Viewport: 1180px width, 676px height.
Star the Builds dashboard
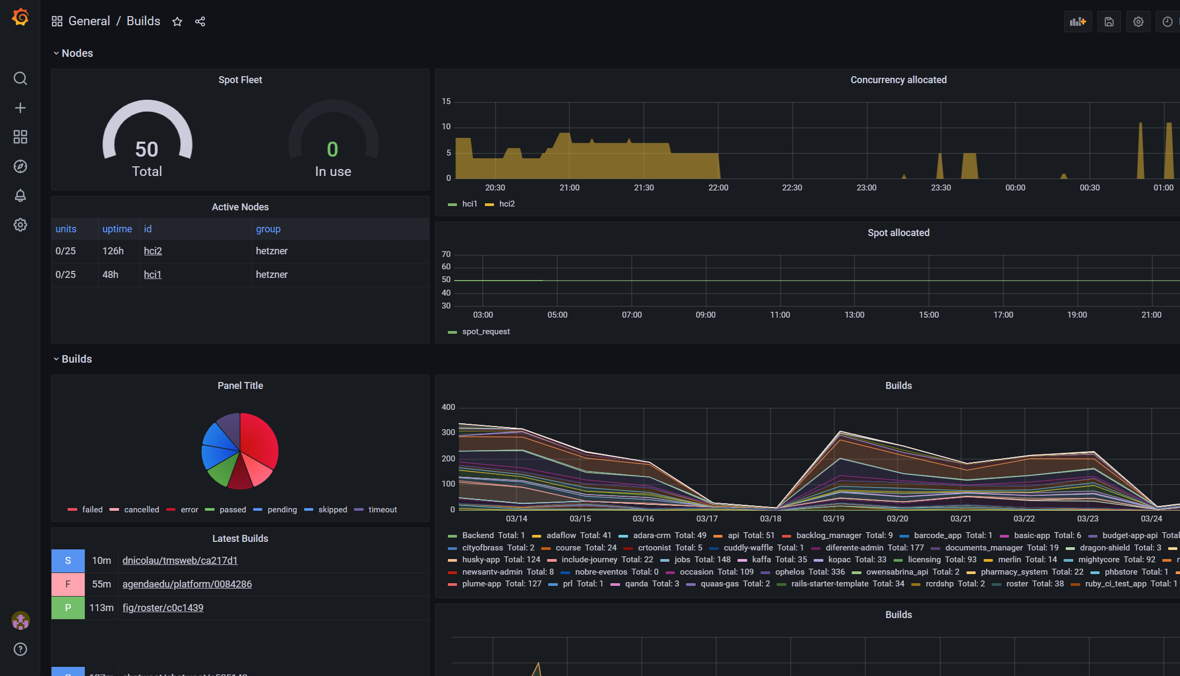point(177,21)
